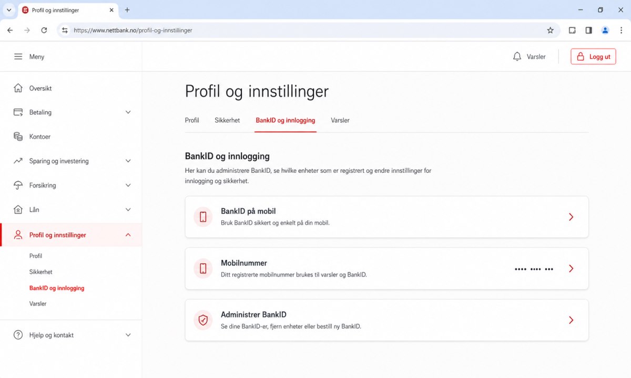The width and height of the screenshot is (631, 378).
Task: Switch to the Varsler tab
Action: (x=340, y=120)
